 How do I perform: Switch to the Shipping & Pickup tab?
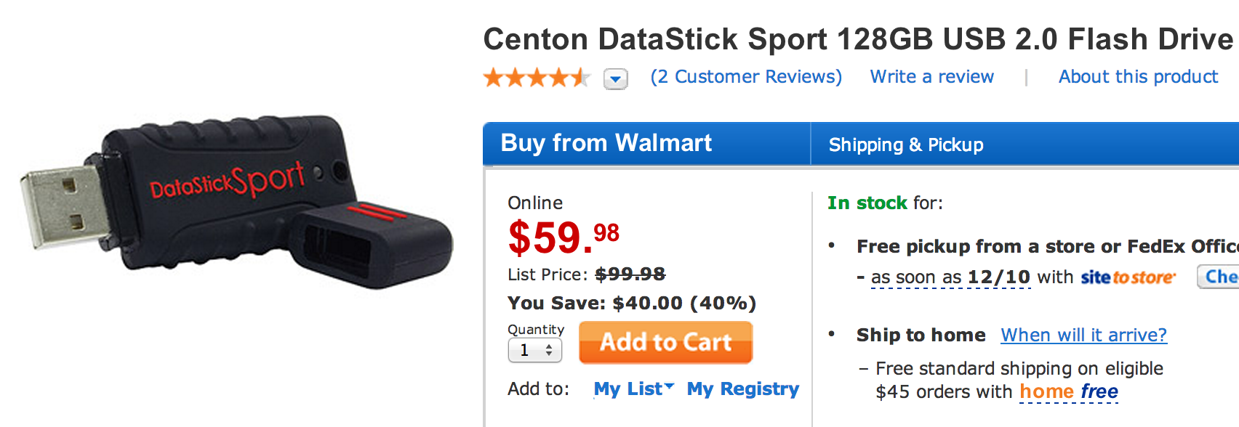[x=906, y=145]
